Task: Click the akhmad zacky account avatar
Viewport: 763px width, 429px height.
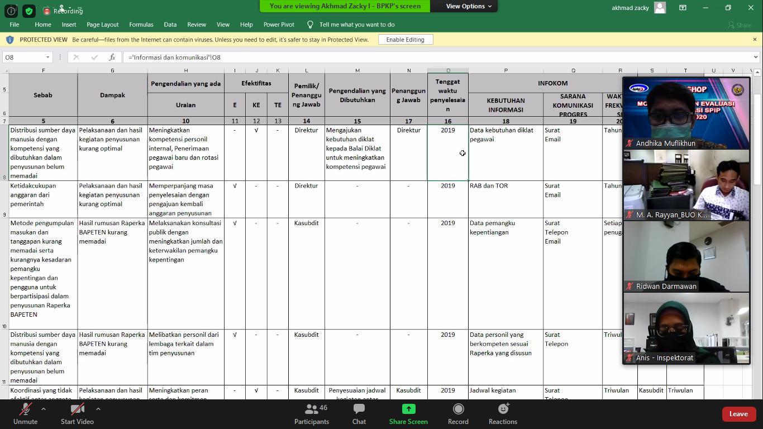Action: click(x=660, y=8)
